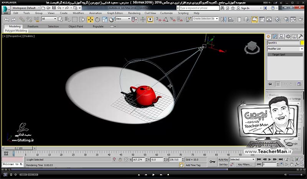This screenshot has height=179, width=307.
Task: Toggle Spinner Snap
Action: pos(180,20)
